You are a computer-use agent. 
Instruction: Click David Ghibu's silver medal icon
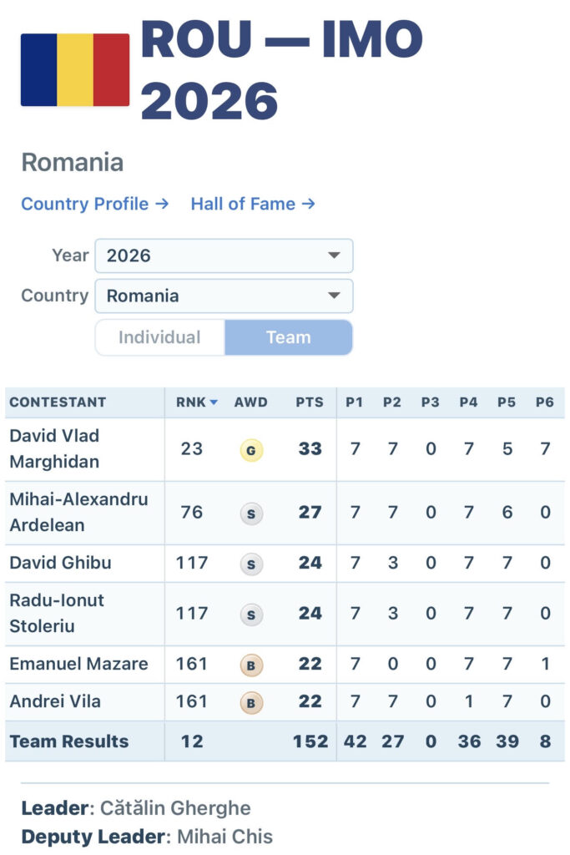click(x=251, y=564)
